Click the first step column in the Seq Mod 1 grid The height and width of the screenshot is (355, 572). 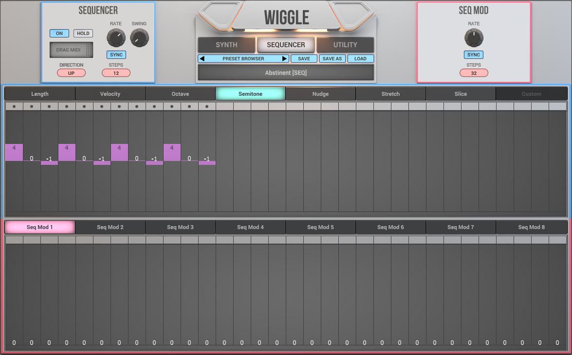tap(14, 295)
